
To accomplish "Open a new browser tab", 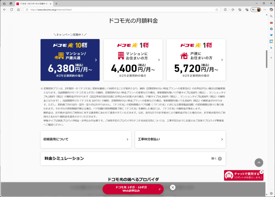I will click(56, 4).
